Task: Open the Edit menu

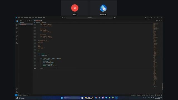Action: tap(22, 17)
